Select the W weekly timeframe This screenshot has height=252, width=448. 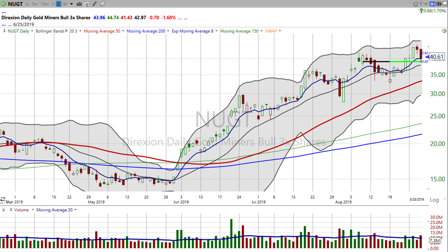[64, 4]
